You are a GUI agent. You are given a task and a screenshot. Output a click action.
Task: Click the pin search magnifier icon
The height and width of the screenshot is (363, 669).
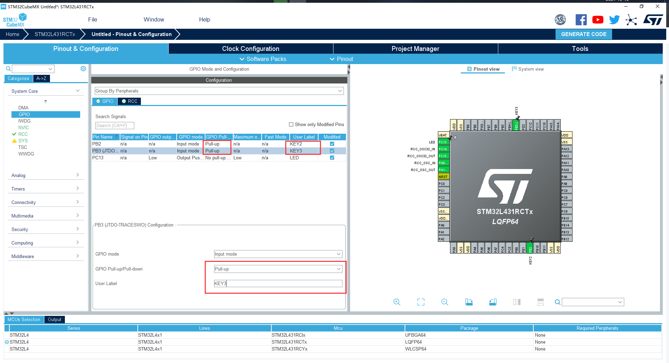pos(557,302)
